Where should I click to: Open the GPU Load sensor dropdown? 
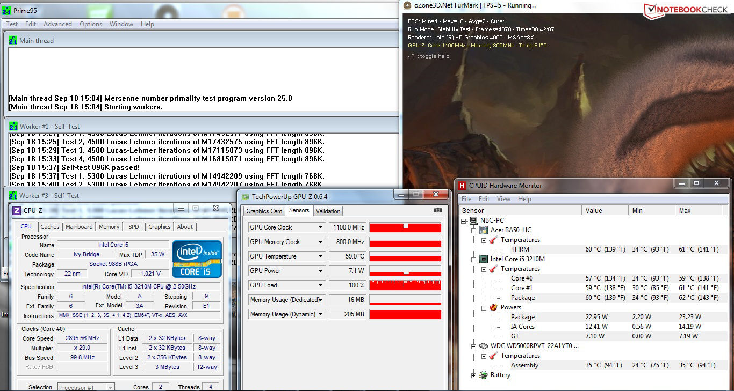point(321,285)
